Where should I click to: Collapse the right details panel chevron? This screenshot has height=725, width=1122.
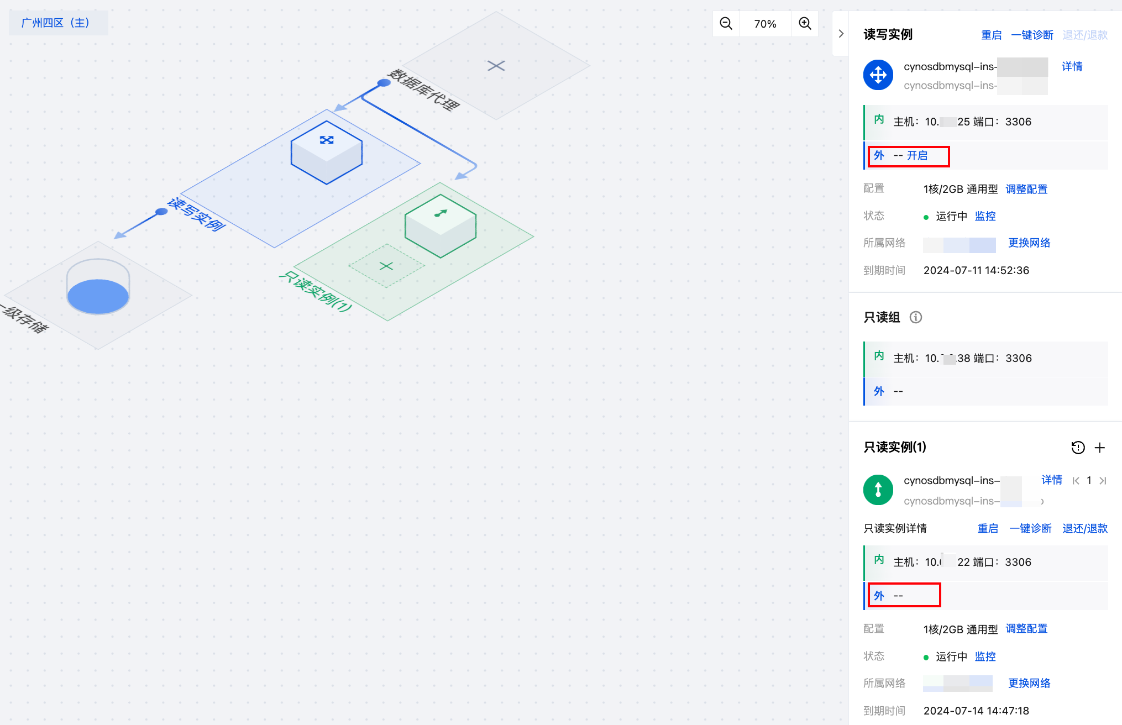tap(841, 34)
